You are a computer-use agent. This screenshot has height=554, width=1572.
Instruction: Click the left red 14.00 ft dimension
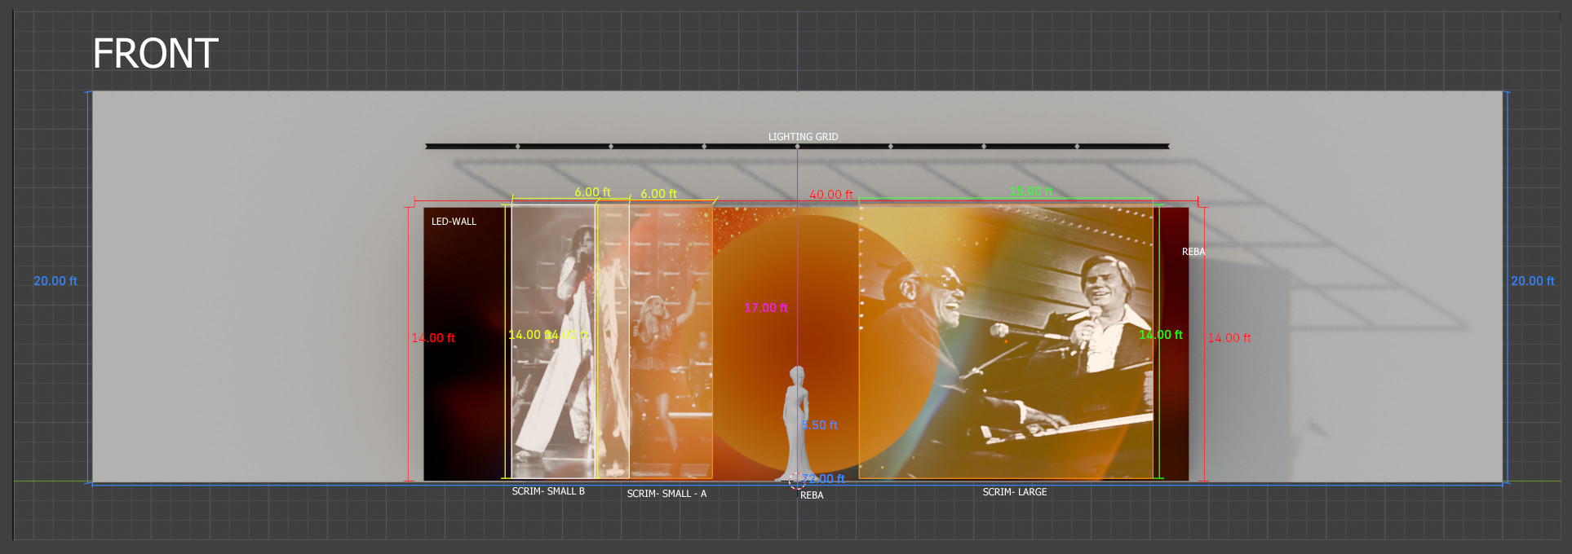point(433,338)
